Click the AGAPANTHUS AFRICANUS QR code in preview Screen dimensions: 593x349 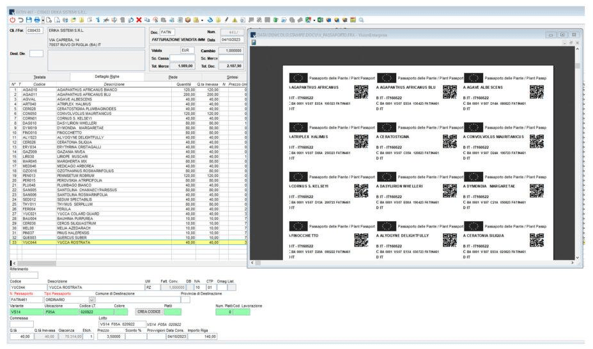tap(361, 91)
